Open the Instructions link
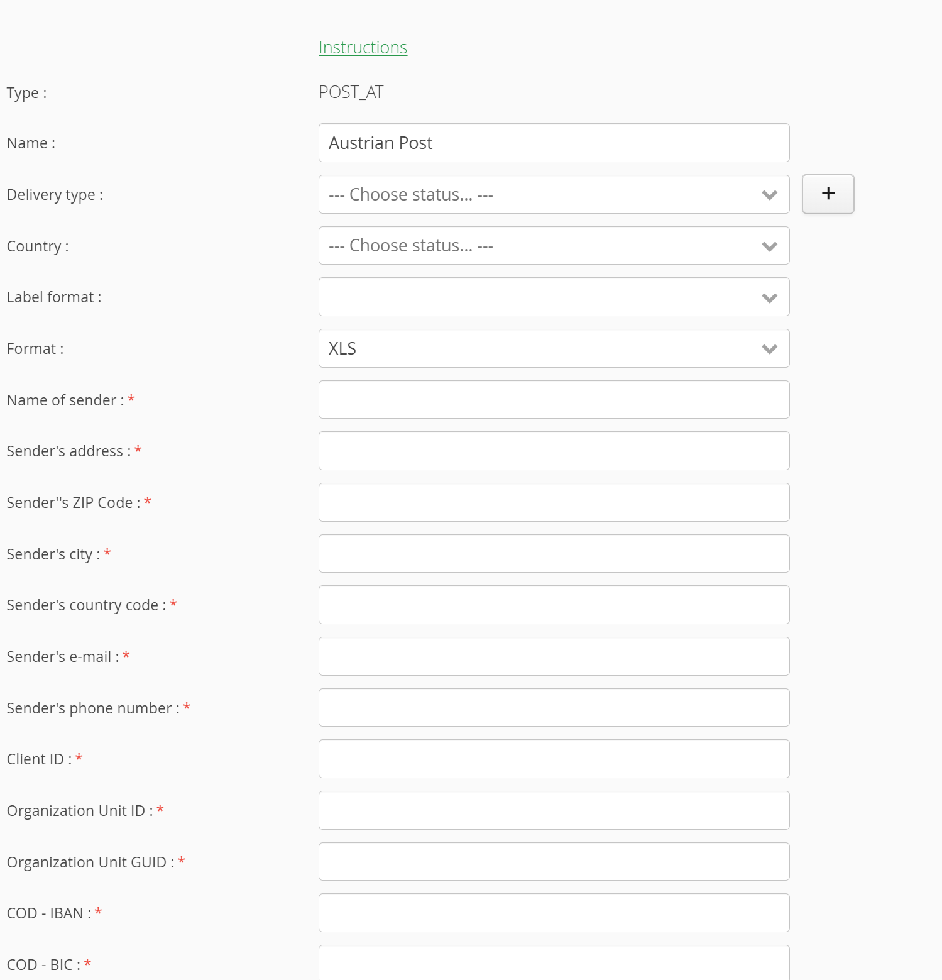This screenshot has width=942, height=980. pyautogui.click(x=363, y=48)
